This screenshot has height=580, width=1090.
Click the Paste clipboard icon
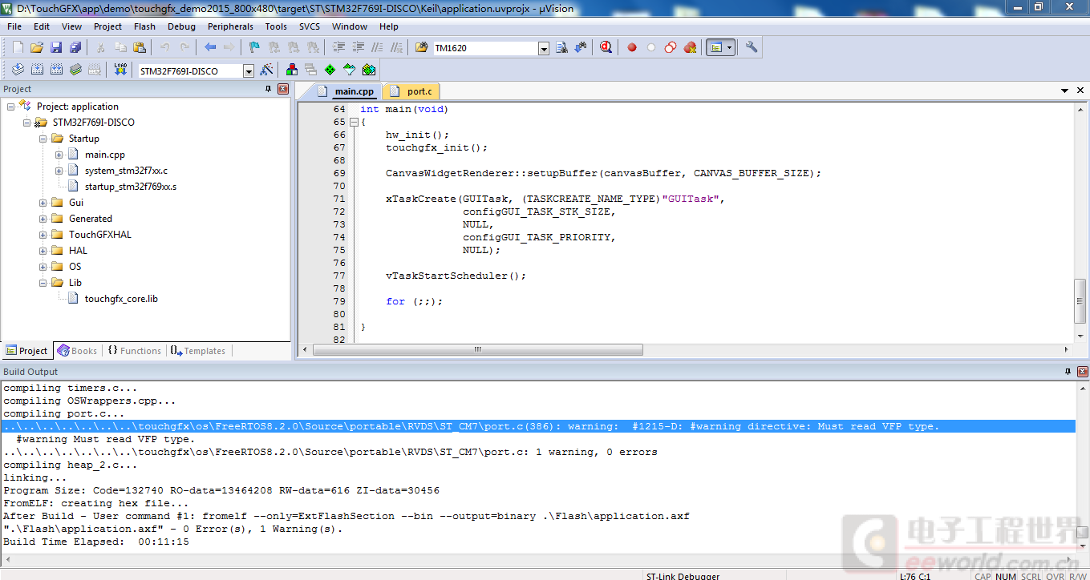coord(140,47)
